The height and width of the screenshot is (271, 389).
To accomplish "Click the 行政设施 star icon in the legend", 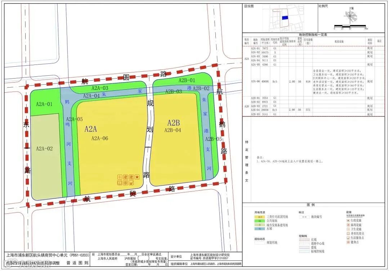I will (x=348, y=221).
